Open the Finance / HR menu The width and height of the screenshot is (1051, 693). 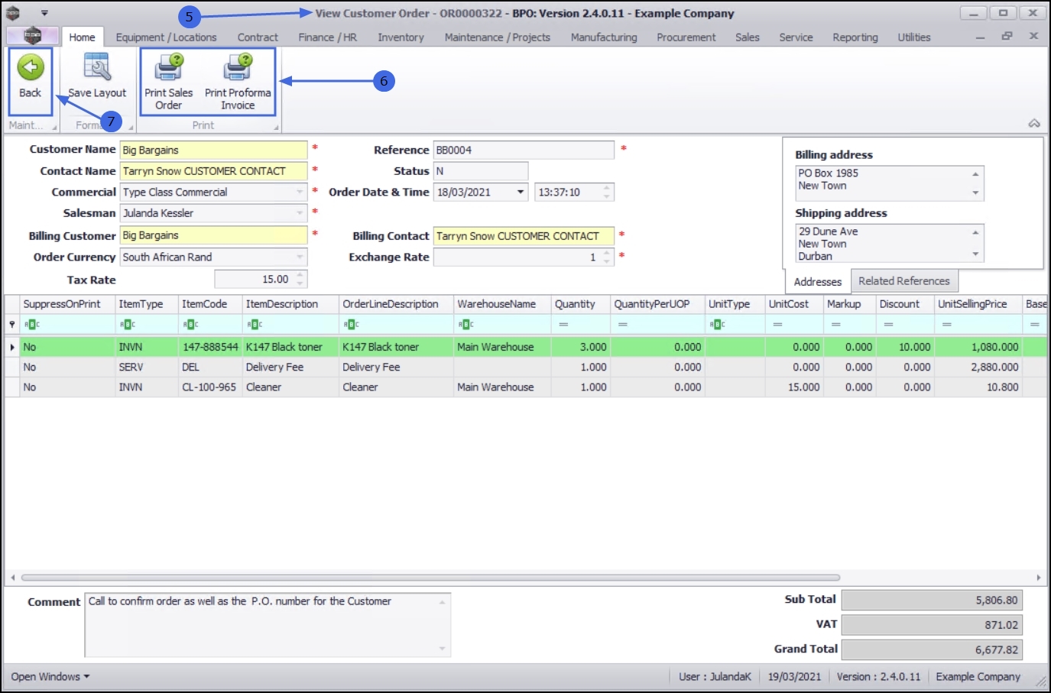pos(327,37)
